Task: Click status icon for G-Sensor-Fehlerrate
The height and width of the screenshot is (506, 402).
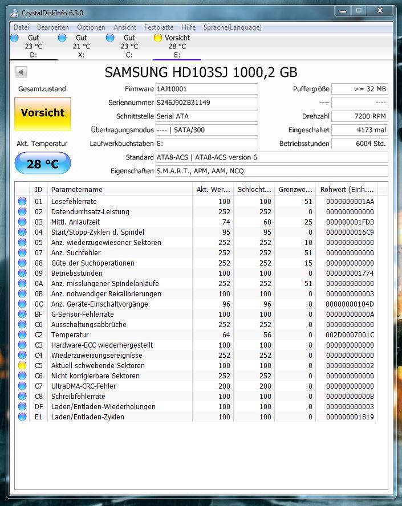Action: pos(22,314)
